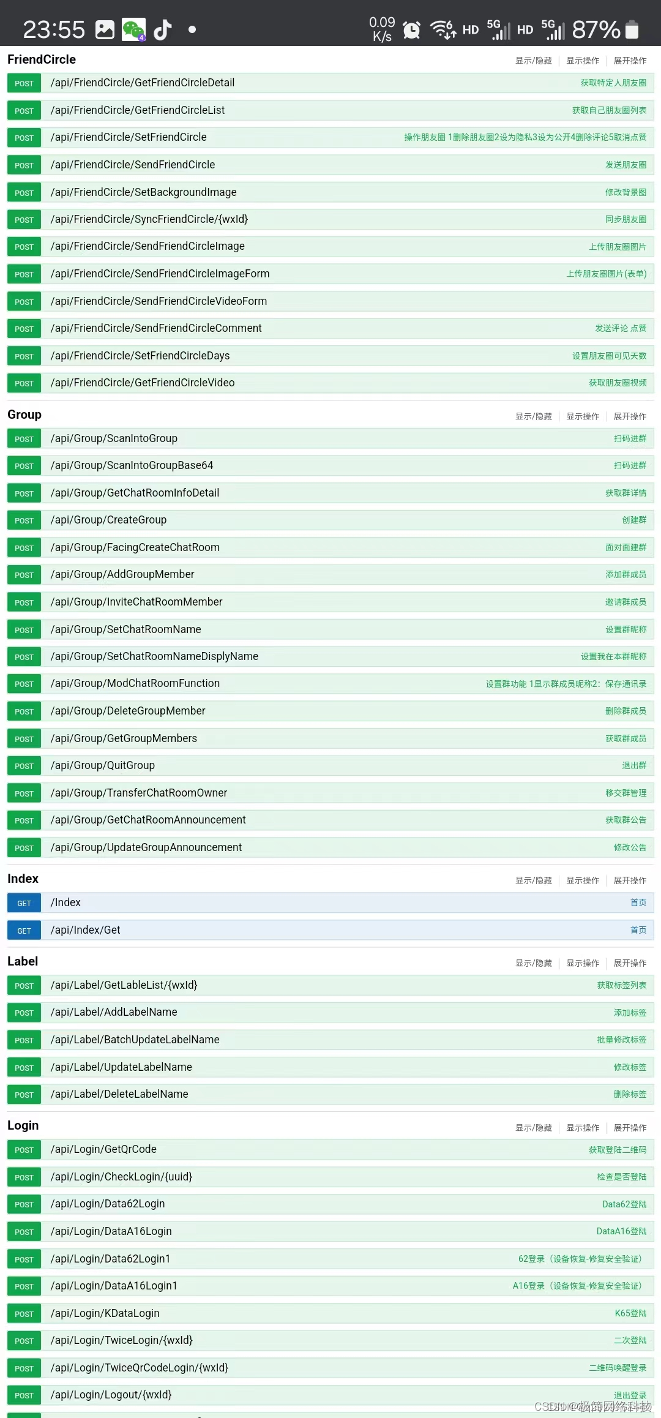The height and width of the screenshot is (1418, 661).
Task: Click POST badge for CreateGroup
Action: [x=24, y=520]
